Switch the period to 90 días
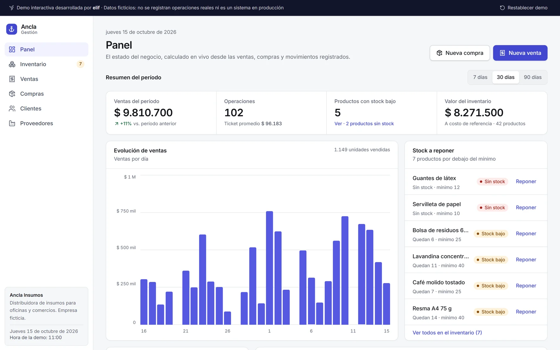Image resolution: width=560 pixels, height=350 pixels. pyautogui.click(x=533, y=77)
